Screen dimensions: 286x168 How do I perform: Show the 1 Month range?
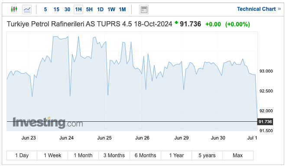[x=83, y=155]
